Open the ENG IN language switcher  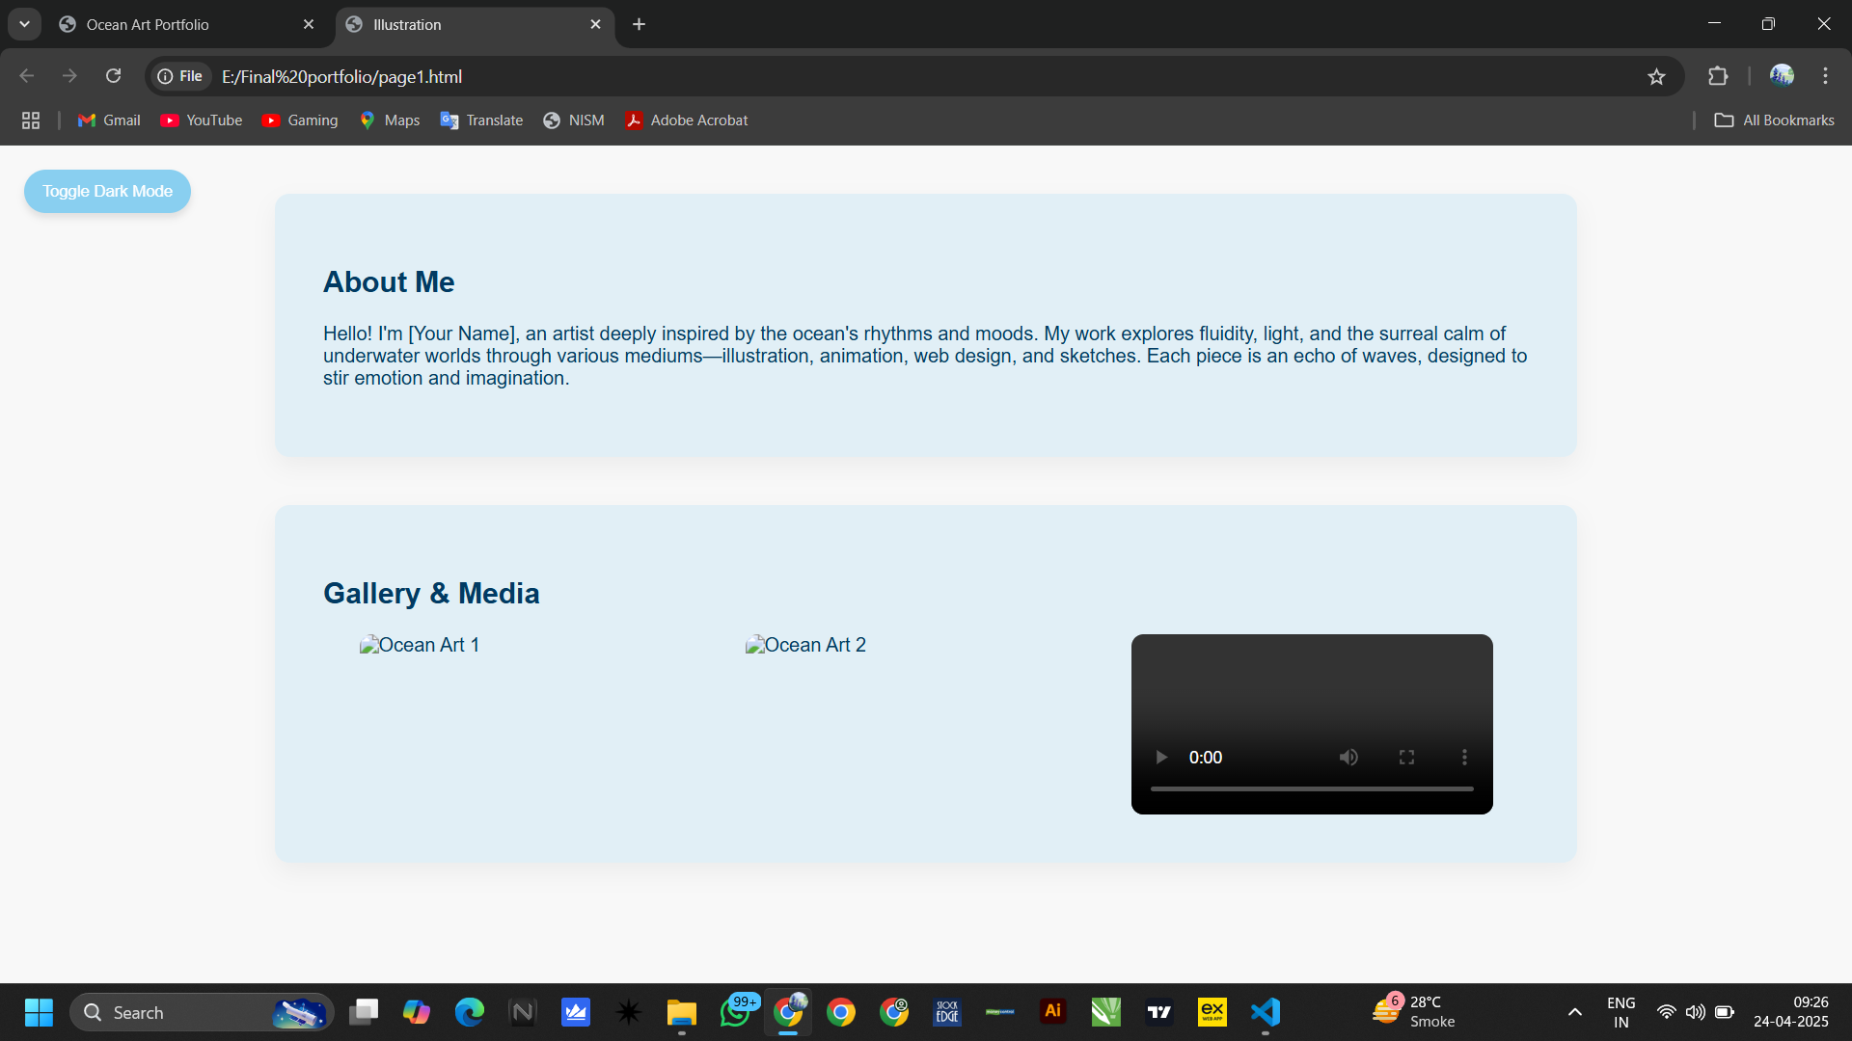click(1621, 1012)
